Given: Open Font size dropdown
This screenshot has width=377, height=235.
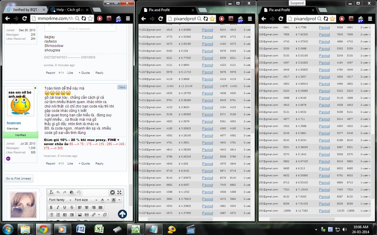Looking at the screenshot, I should tap(85, 200).
